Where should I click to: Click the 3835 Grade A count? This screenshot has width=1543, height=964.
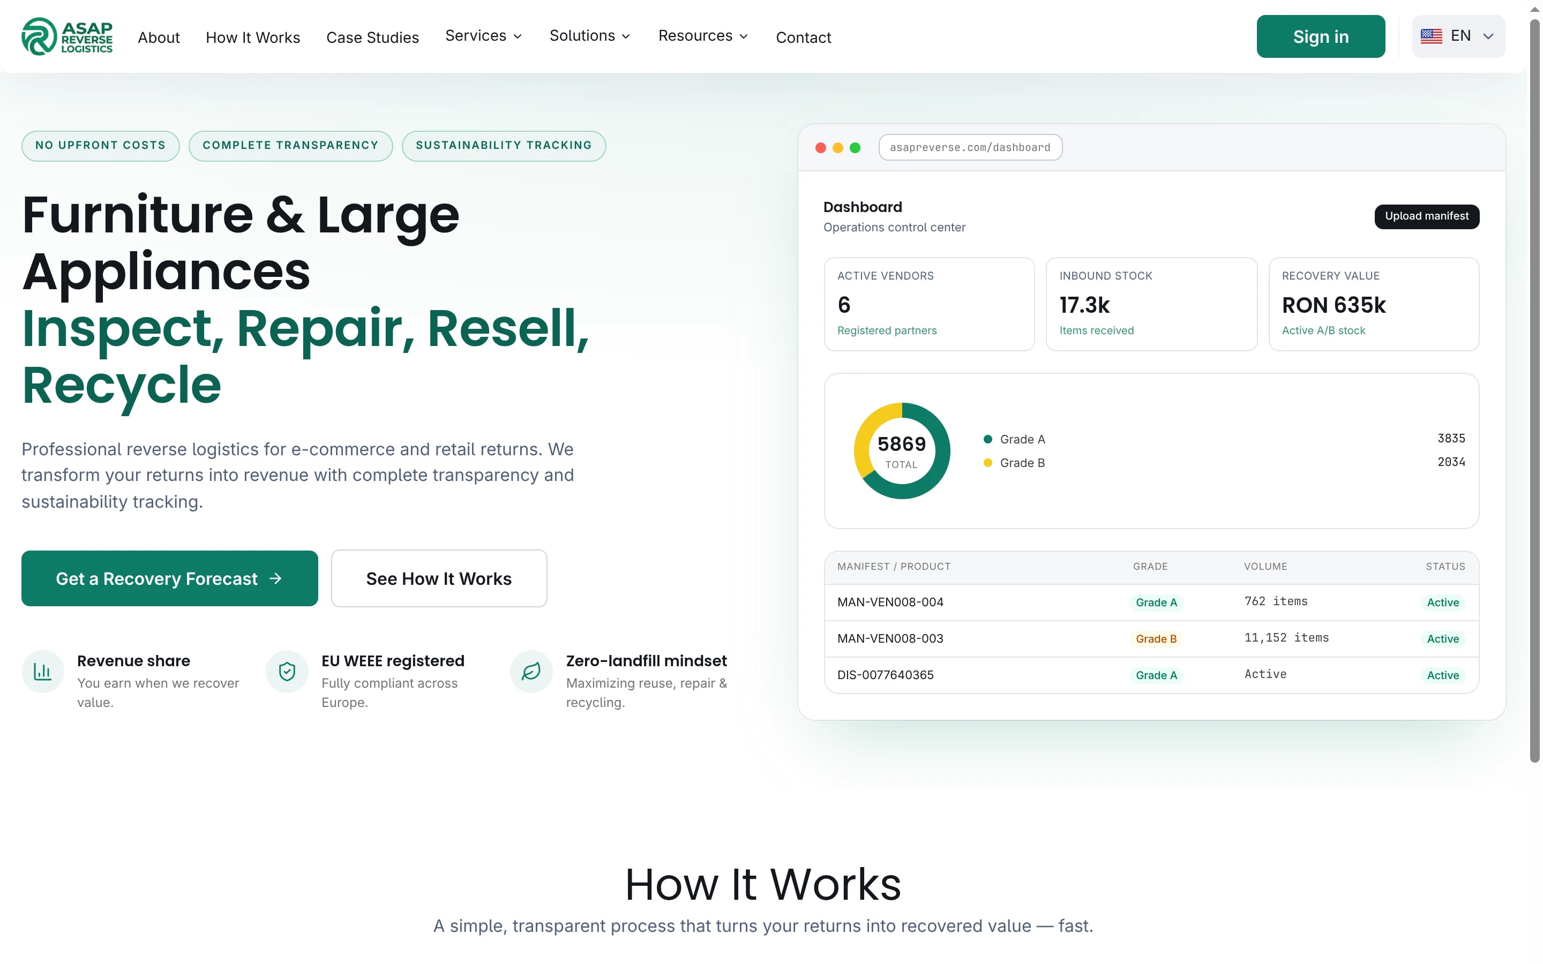[1451, 438]
